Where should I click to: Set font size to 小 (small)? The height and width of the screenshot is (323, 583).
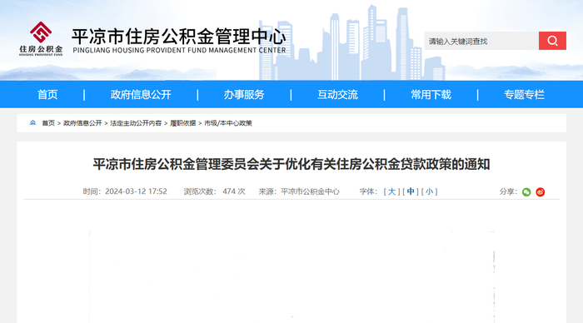tap(430, 191)
